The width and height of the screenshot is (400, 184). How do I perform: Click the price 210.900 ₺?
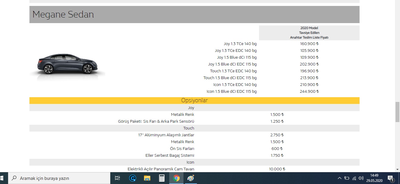pos(309,85)
